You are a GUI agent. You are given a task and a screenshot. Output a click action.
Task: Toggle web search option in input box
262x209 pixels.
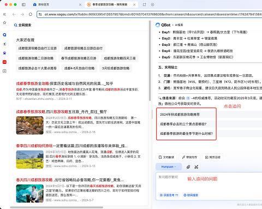pos(190,195)
